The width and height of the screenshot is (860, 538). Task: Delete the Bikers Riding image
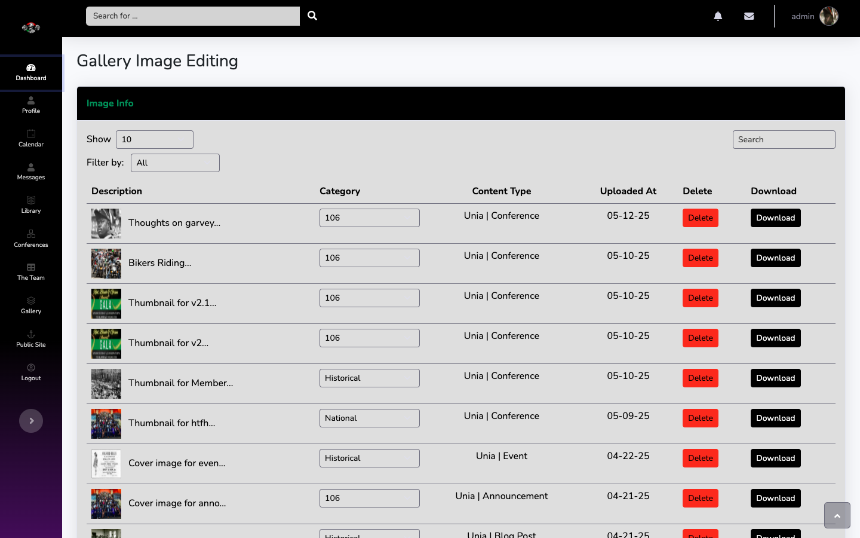click(x=700, y=258)
